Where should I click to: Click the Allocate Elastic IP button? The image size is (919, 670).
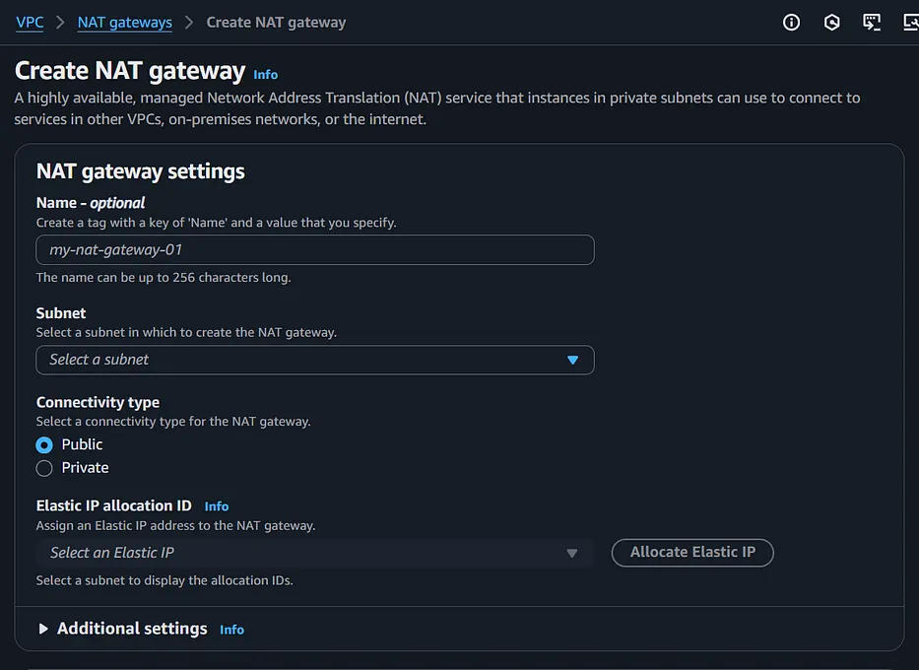pos(692,553)
